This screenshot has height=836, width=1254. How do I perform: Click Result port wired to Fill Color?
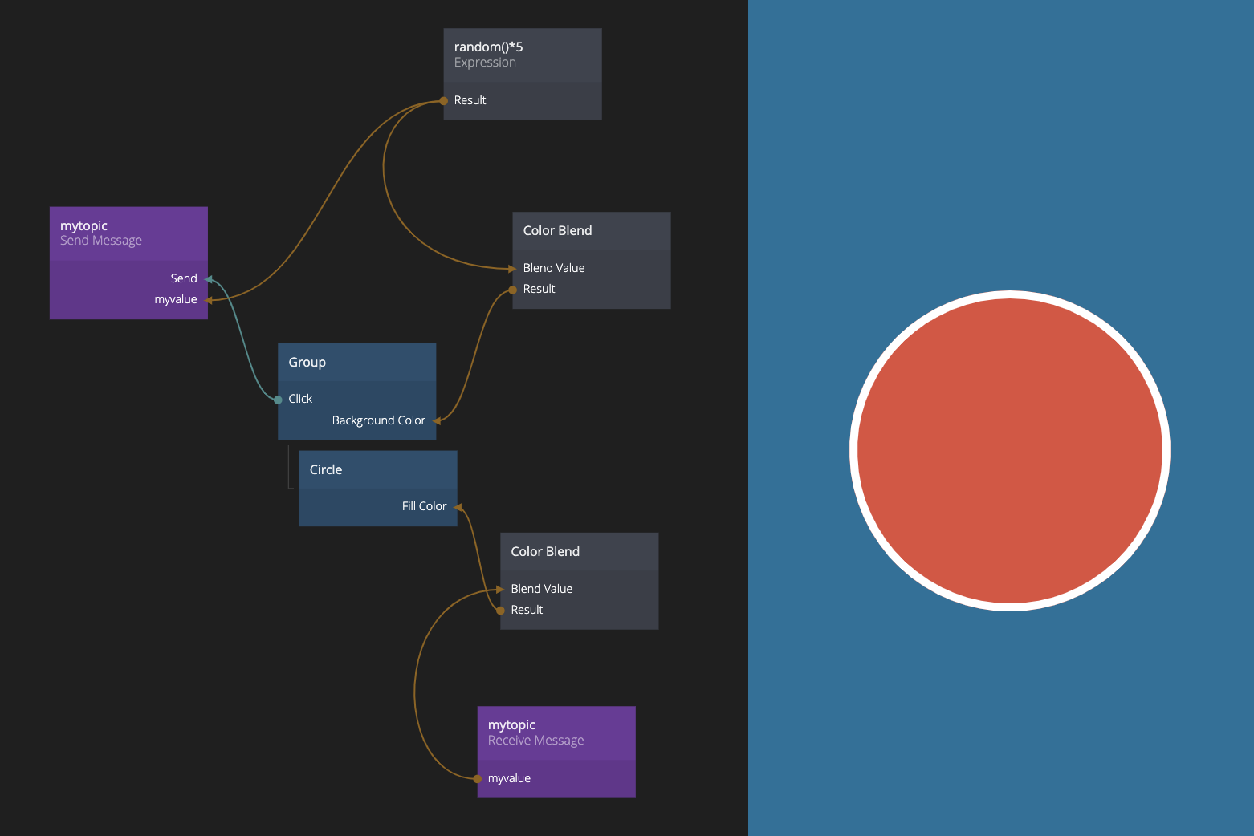(x=501, y=611)
